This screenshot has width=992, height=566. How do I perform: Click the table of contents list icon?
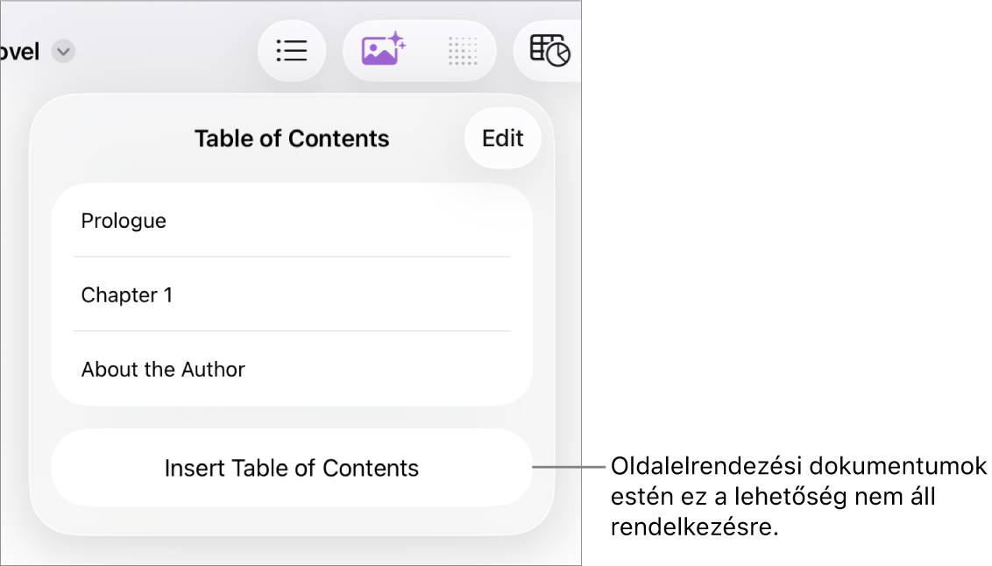[292, 51]
